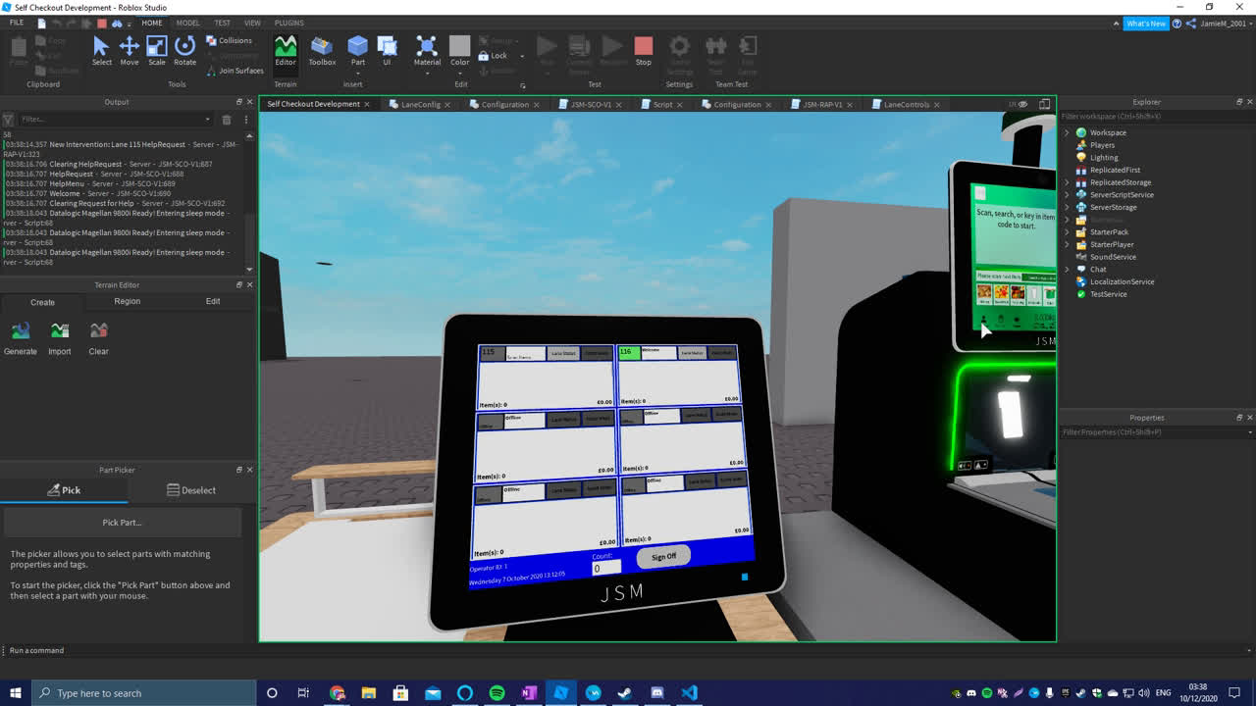Switch to Terrain Editor Region tab
Image resolution: width=1256 pixels, height=706 pixels.
tap(127, 301)
